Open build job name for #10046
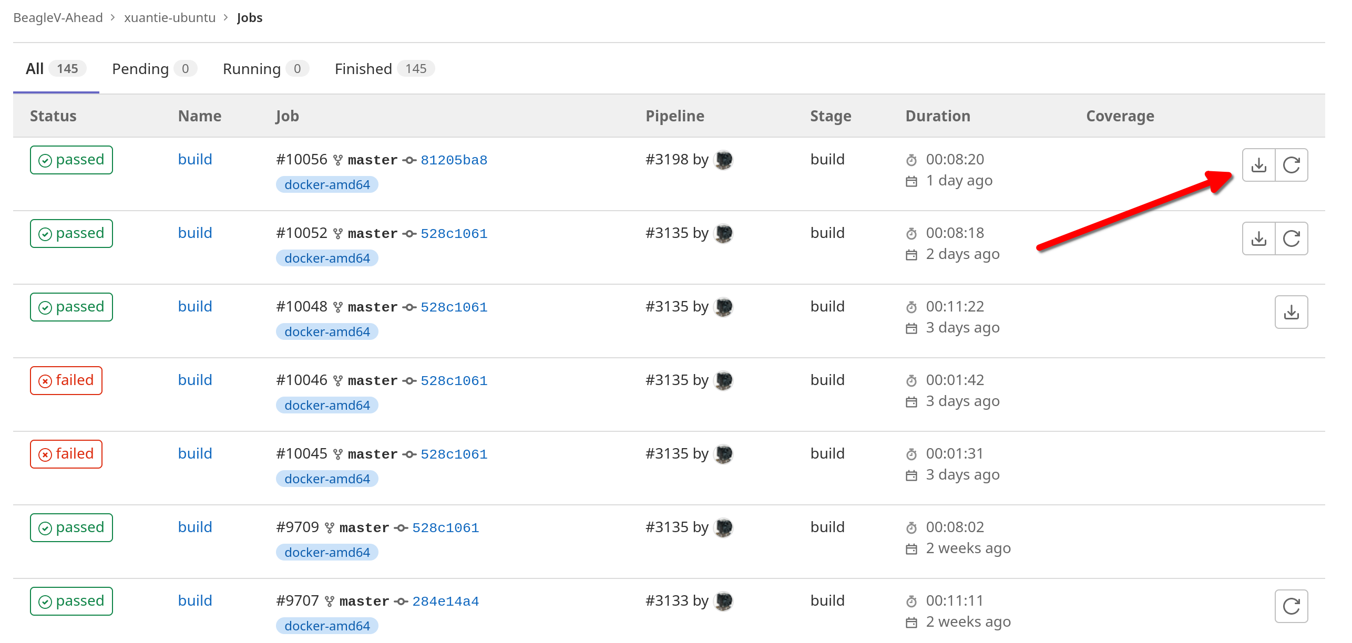The image size is (1352, 643). point(195,380)
